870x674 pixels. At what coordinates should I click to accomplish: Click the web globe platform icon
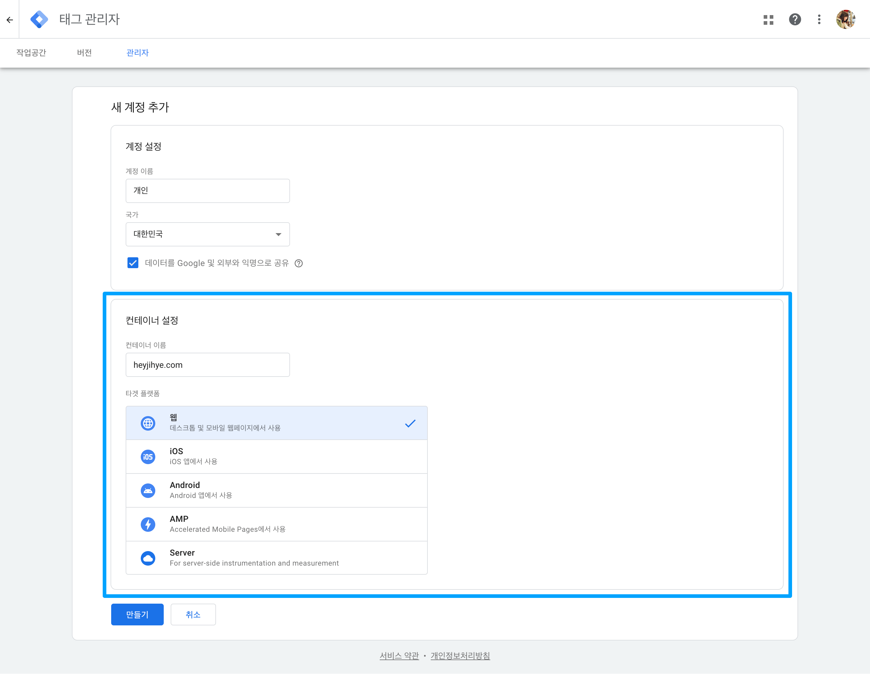coord(148,423)
